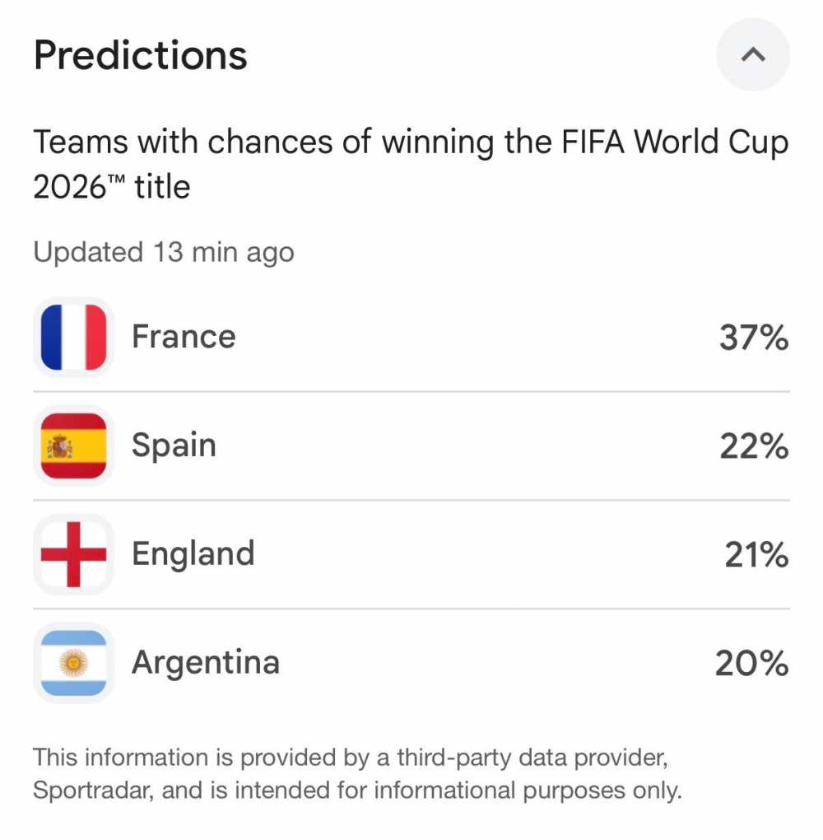Click the England flag icon
The height and width of the screenshot is (840, 823).
coord(73,554)
